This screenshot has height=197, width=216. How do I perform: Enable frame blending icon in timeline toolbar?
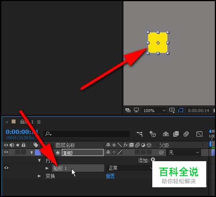[176, 134]
